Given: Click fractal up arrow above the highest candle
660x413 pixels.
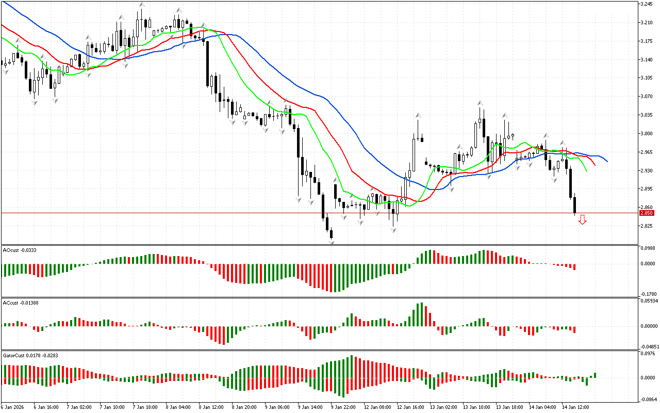Looking at the screenshot, I should click(141, 5).
